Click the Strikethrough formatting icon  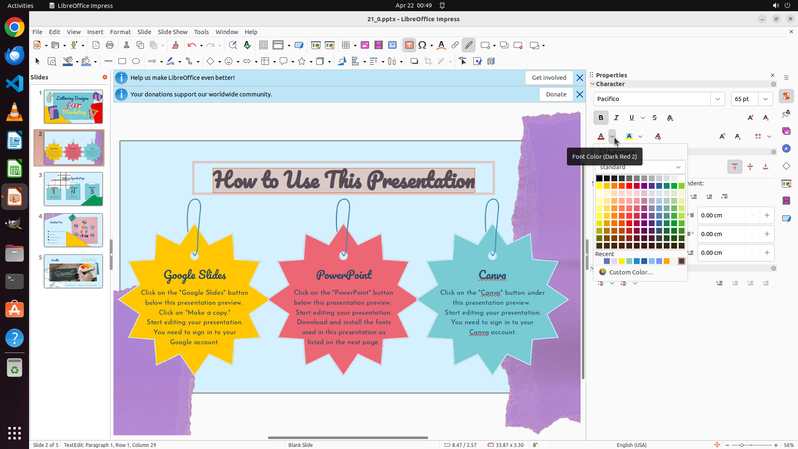pyautogui.click(x=655, y=118)
